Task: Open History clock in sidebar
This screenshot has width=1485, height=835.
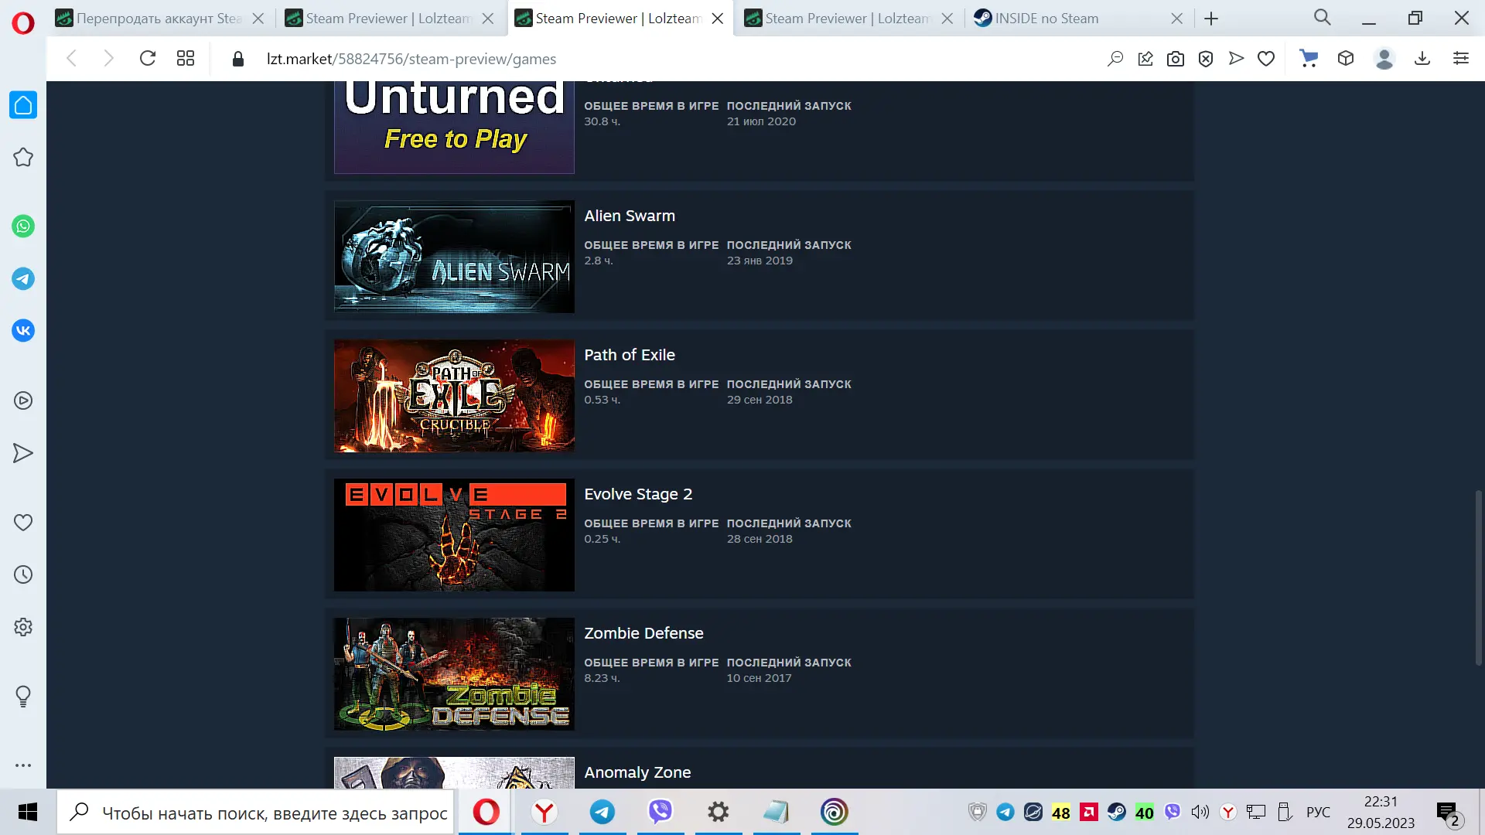Action: [x=23, y=574]
